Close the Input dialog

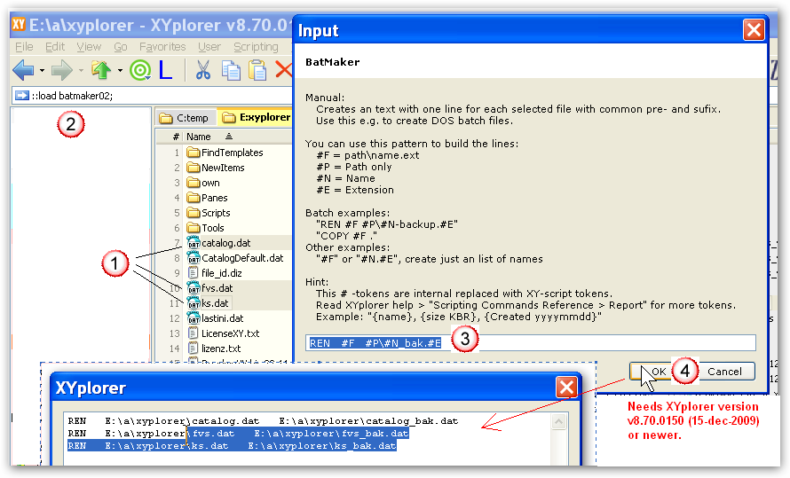(x=754, y=29)
